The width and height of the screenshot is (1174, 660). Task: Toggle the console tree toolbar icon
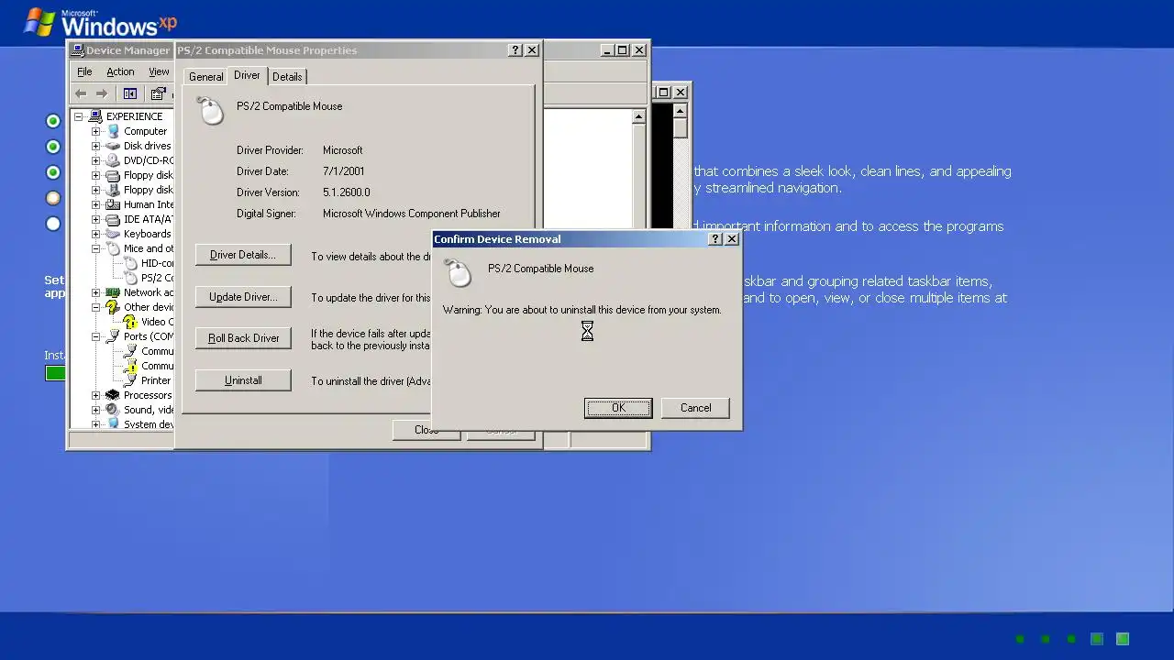coord(130,93)
